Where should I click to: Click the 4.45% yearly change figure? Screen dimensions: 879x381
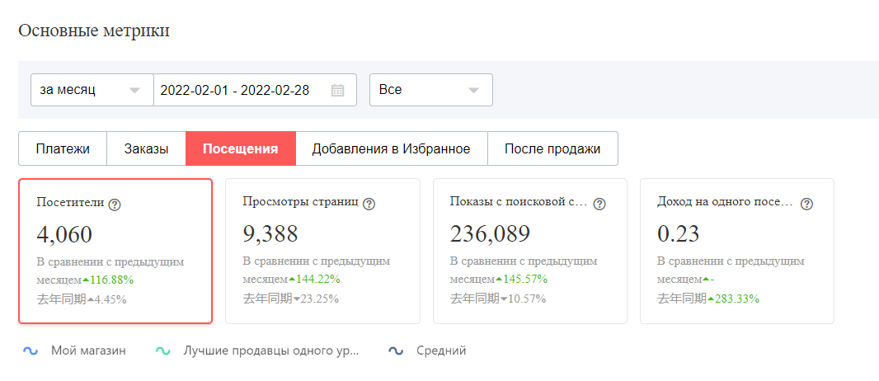coord(110,299)
